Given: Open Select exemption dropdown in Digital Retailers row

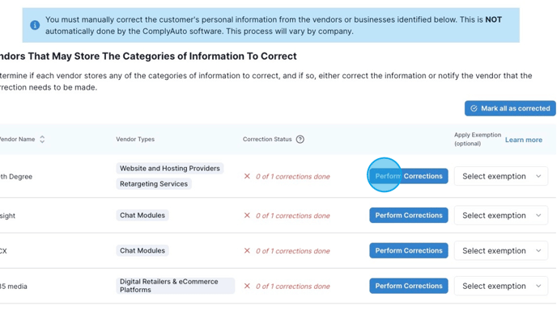Looking at the screenshot, I should 501,286.
